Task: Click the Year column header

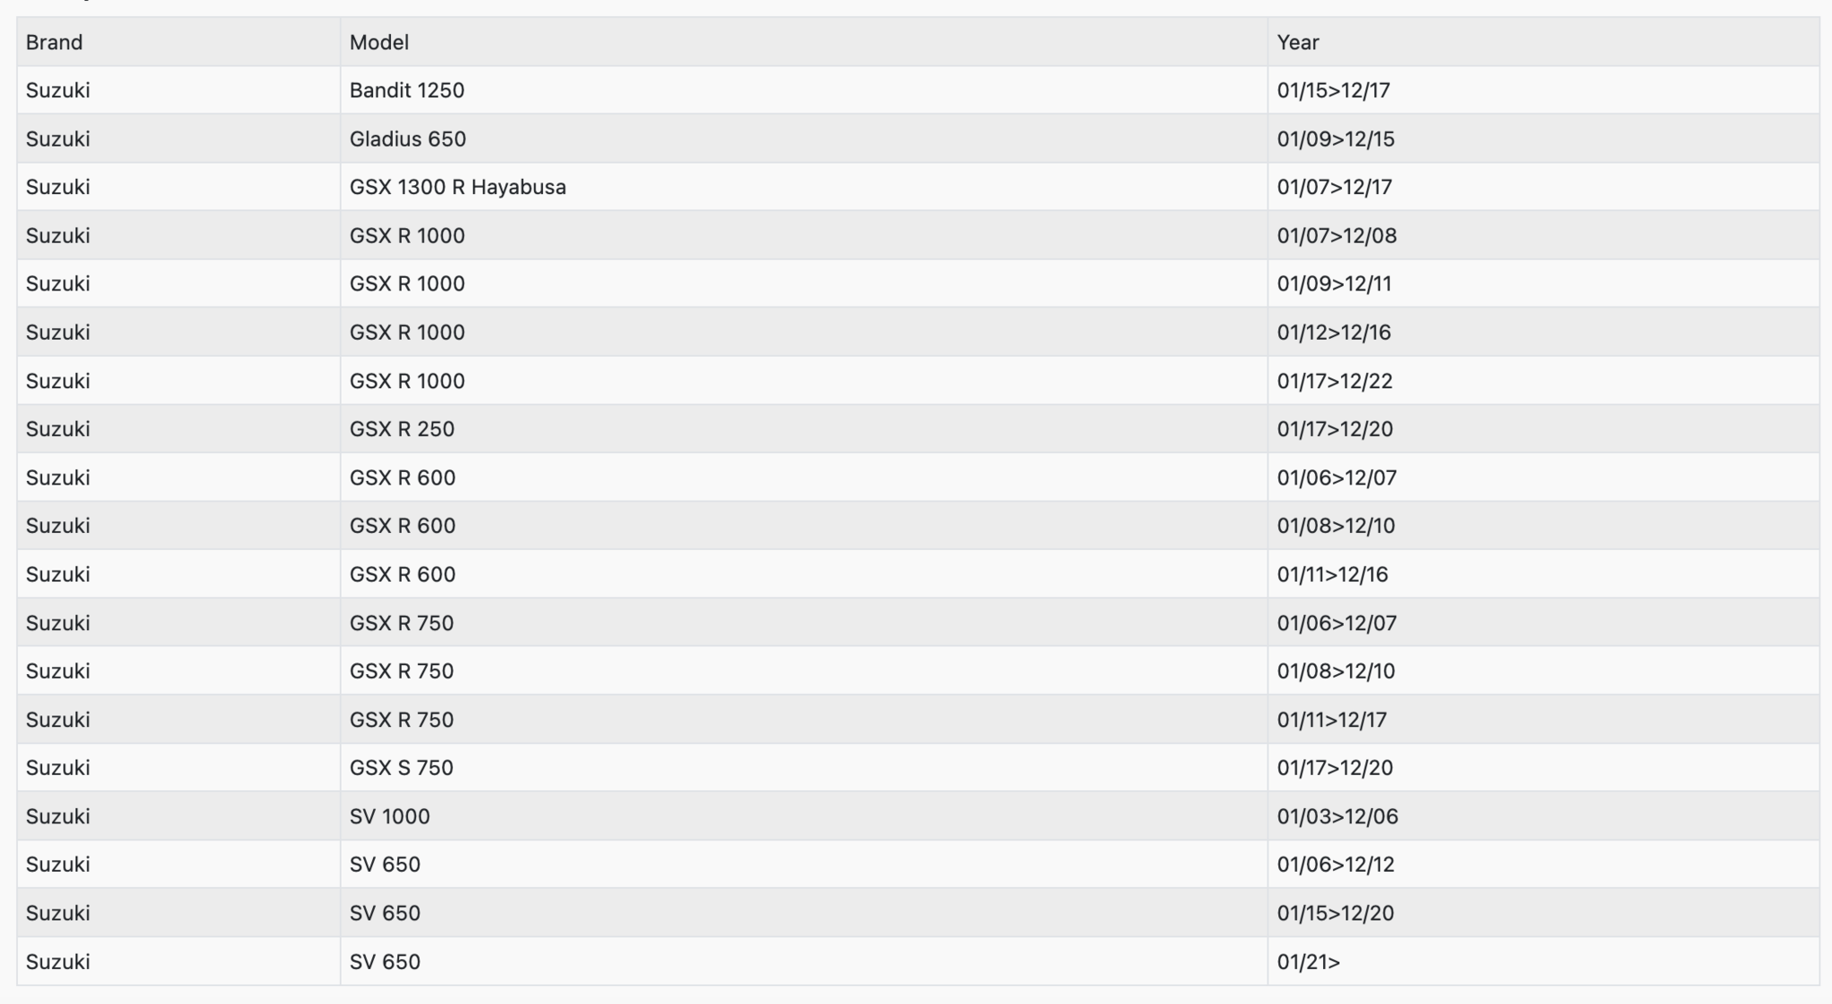Action: [1298, 42]
